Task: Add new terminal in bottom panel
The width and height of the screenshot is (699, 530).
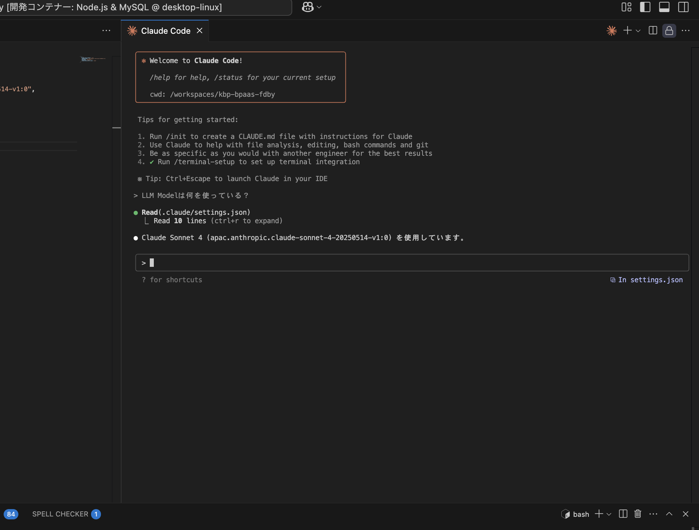Action: click(599, 514)
